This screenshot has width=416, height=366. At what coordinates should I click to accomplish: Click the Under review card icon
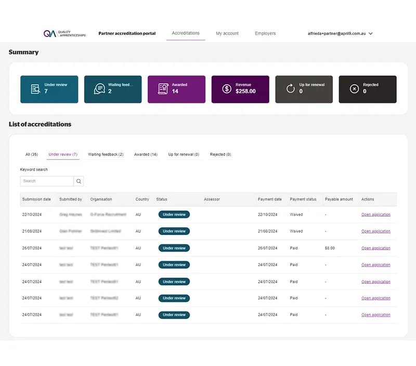[35, 89]
